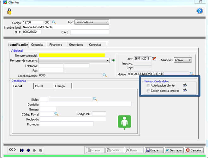Click the Borrar button
Screen dimensions: 208x158
134,150
